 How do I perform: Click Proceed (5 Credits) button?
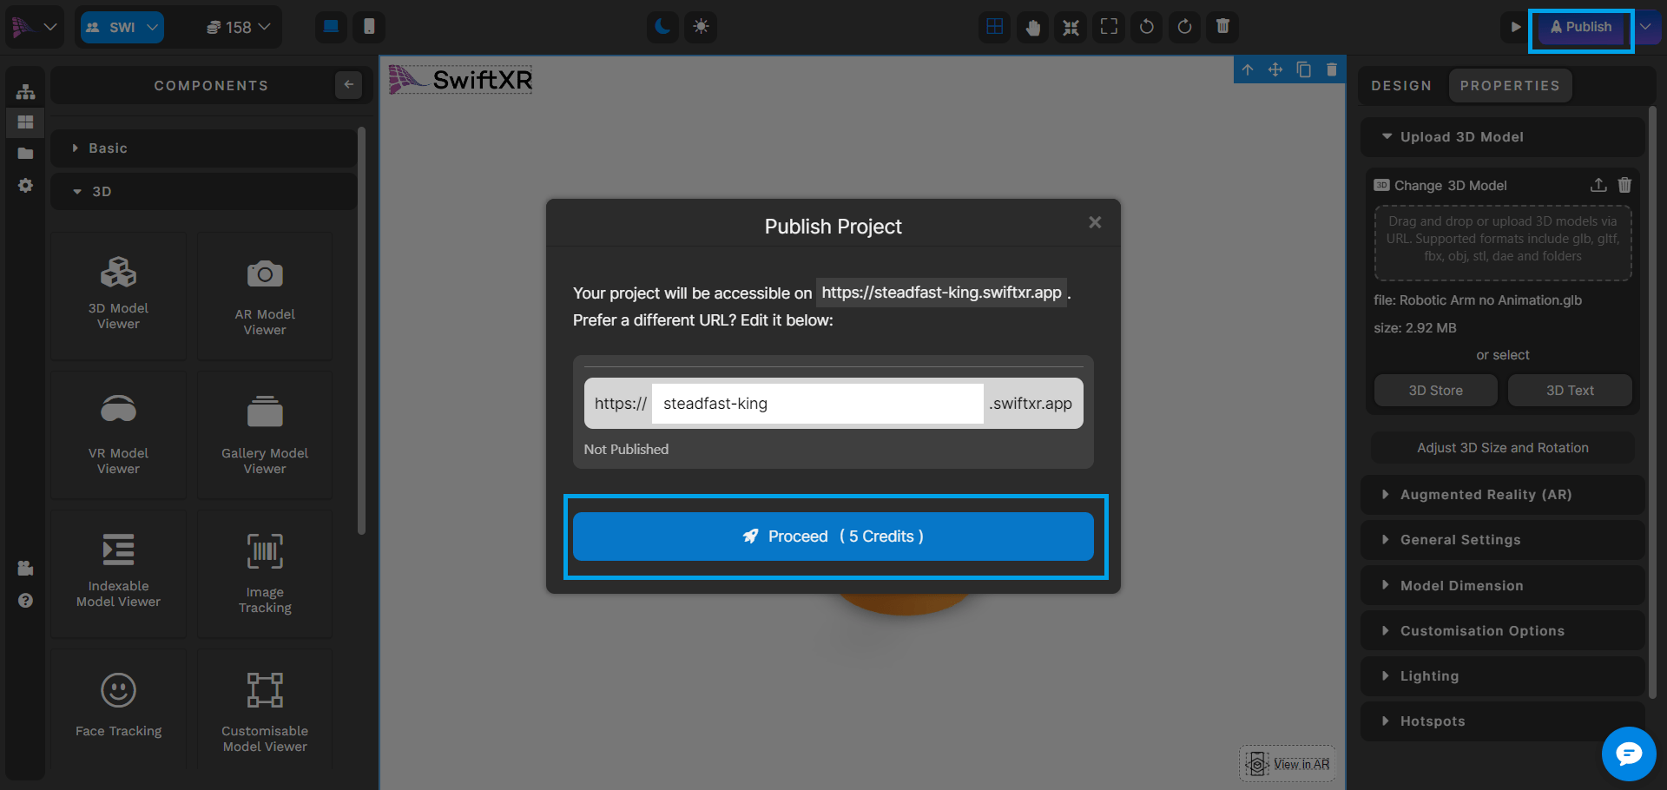[833, 537]
